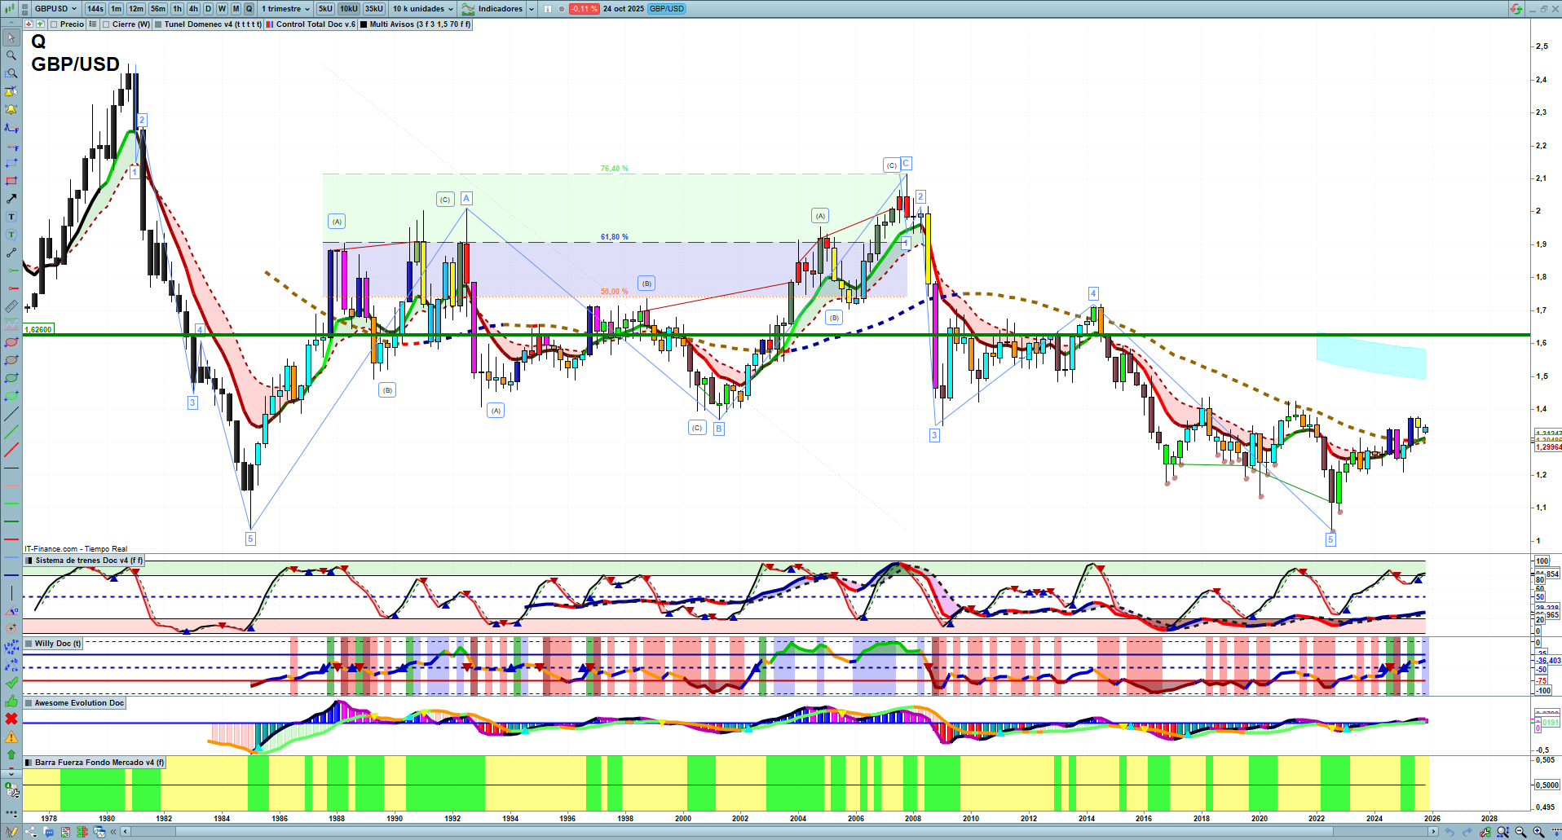This screenshot has width=1562, height=840.
Task: Select the Tunel Domenec v4 indicator label
Action: tap(212, 24)
